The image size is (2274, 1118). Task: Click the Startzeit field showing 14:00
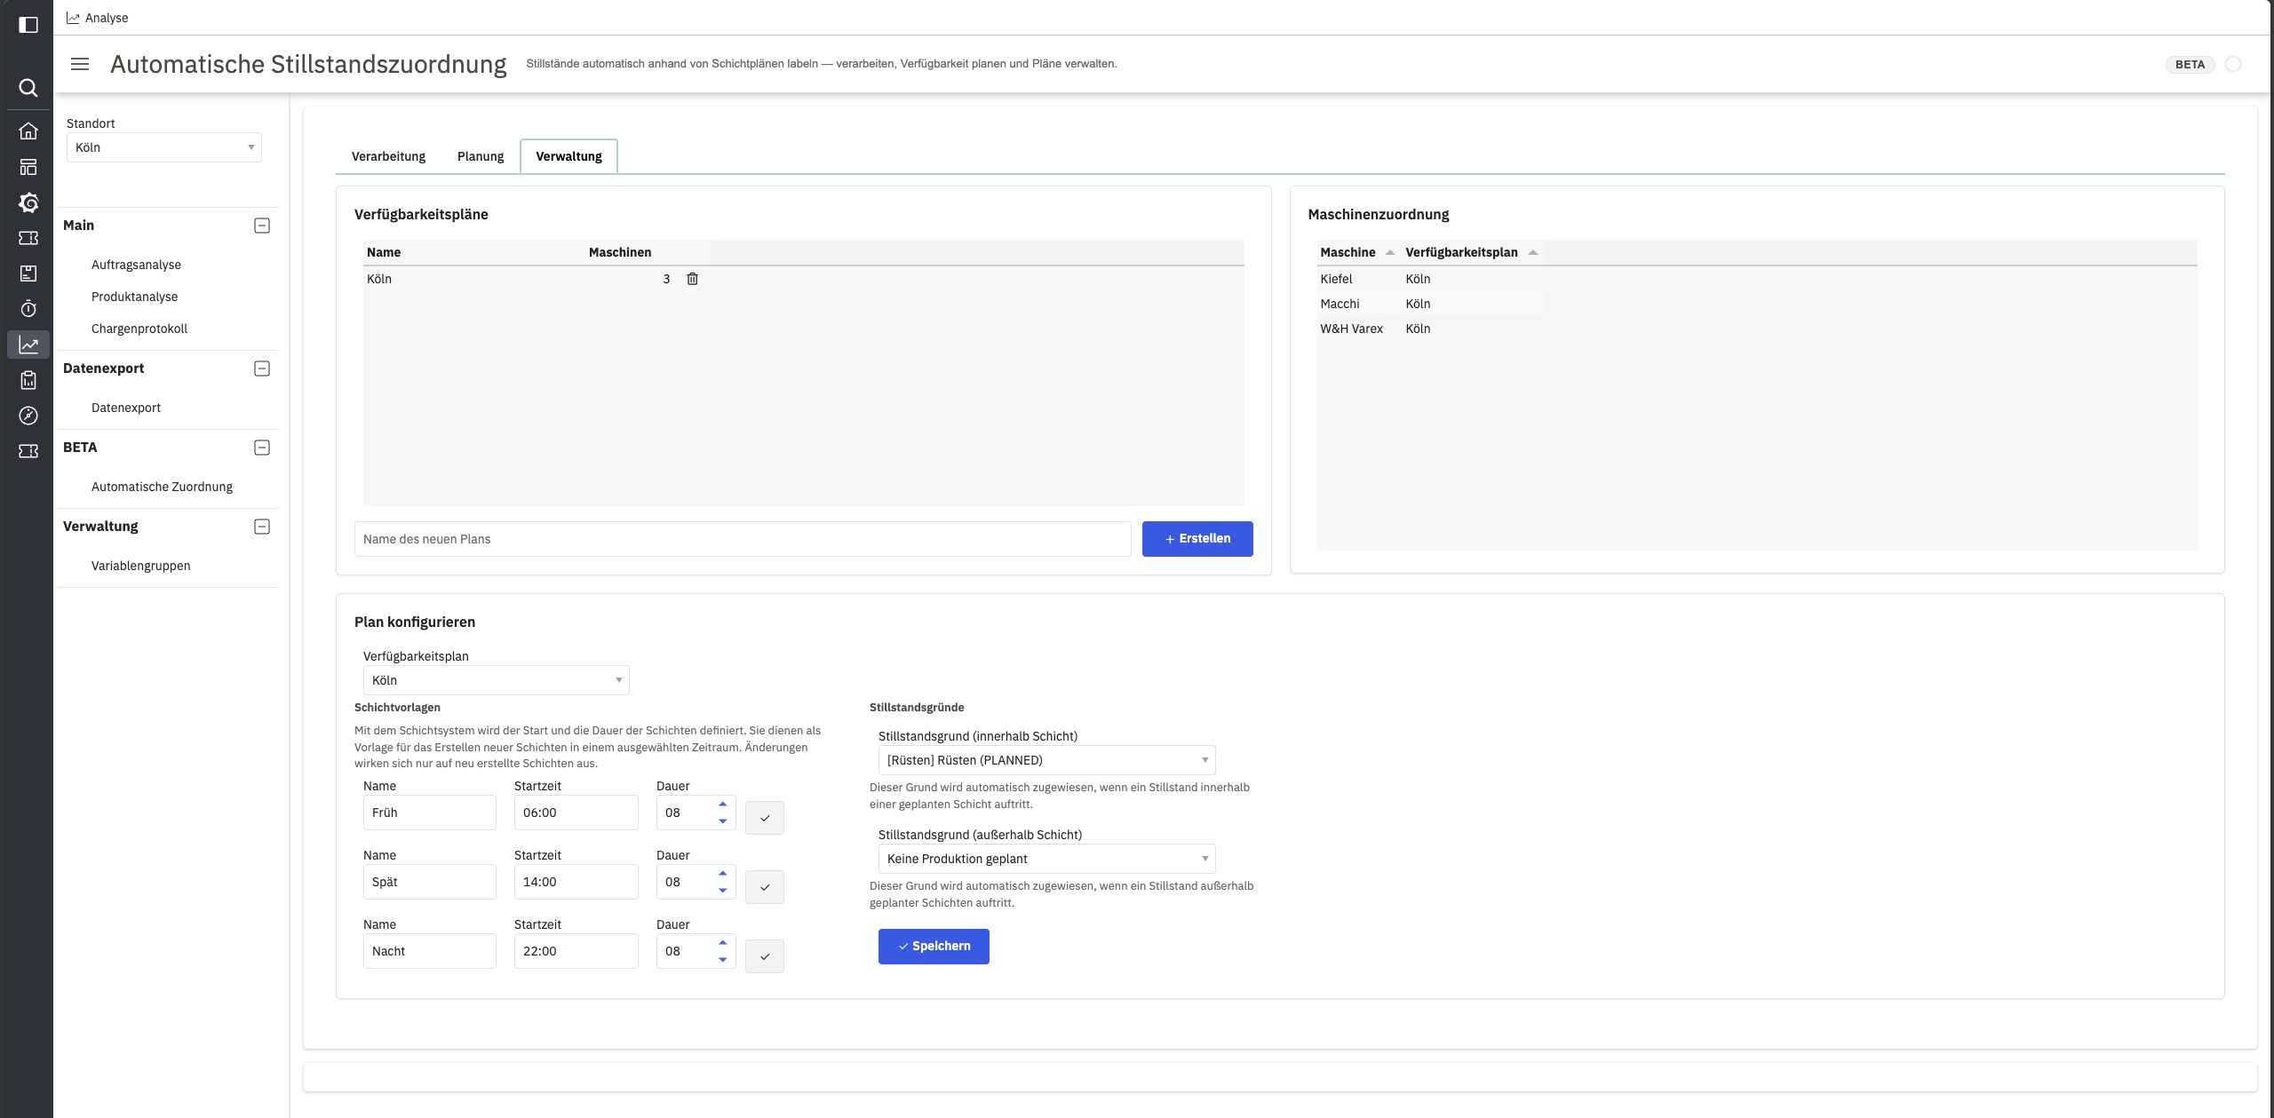click(576, 882)
